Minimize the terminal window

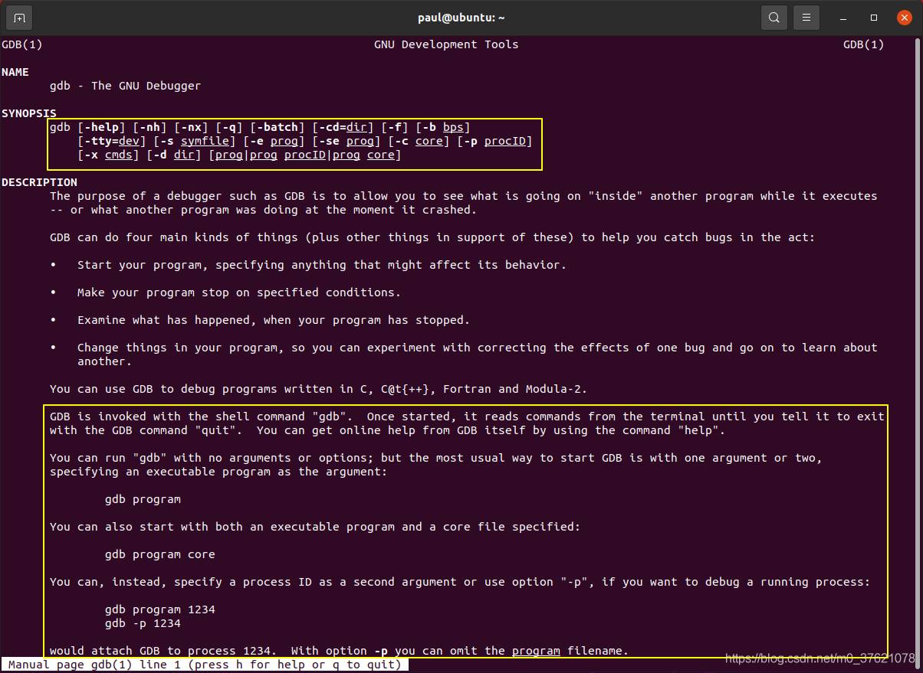[x=843, y=18]
